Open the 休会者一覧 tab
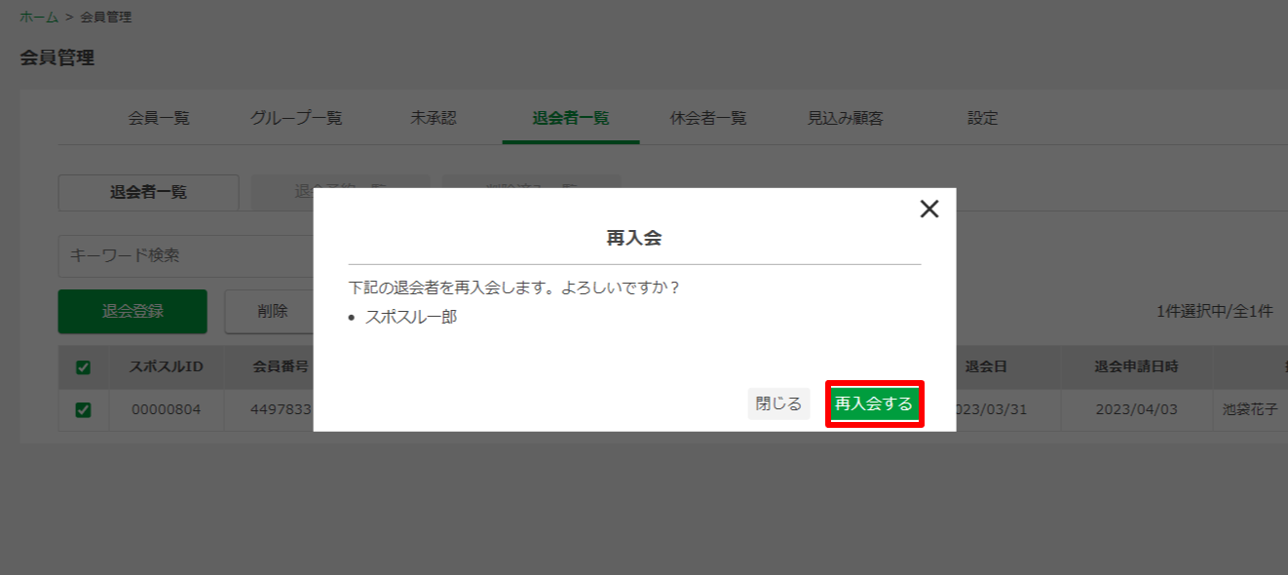The height and width of the screenshot is (575, 1288). click(x=708, y=118)
